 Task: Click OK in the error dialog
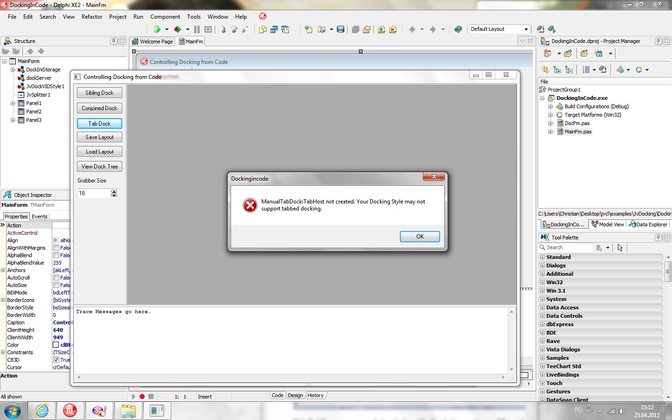coord(420,237)
